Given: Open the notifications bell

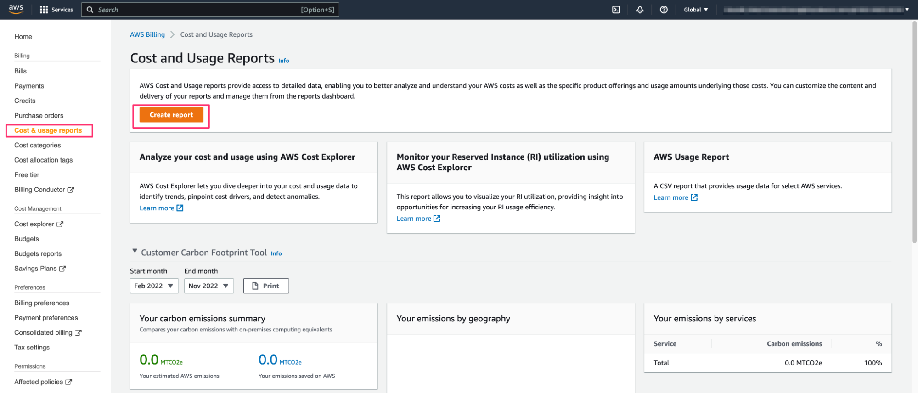Looking at the screenshot, I should (640, 10).
